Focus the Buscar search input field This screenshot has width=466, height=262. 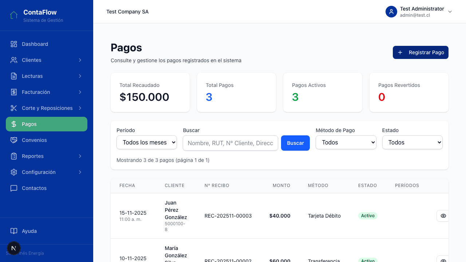230,143
